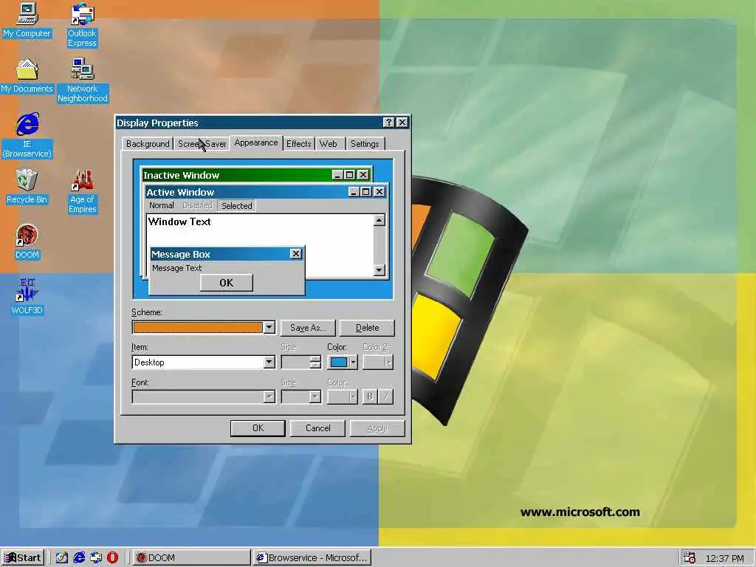
Task: Open the Settings tab
Action: (365, 144)
